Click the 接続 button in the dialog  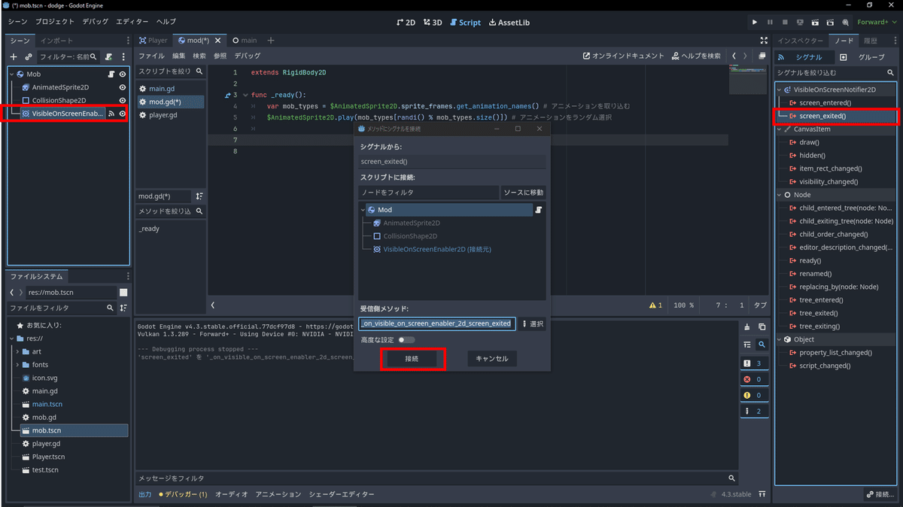[x=412, y=359]
